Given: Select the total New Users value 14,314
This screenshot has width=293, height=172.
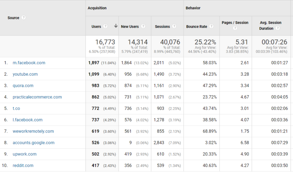Looking at the screenshot, I should click(138, 42).
